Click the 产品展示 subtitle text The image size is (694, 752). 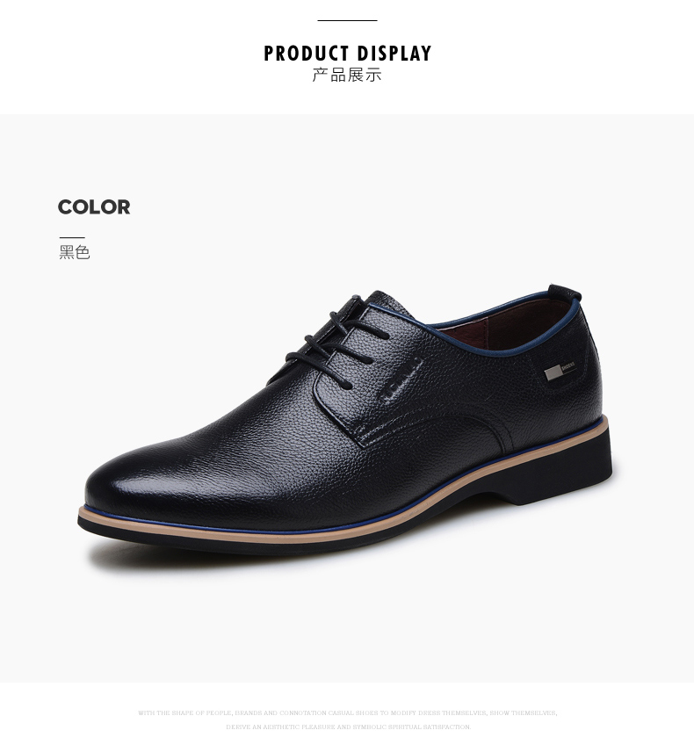[x=347, y=76]
